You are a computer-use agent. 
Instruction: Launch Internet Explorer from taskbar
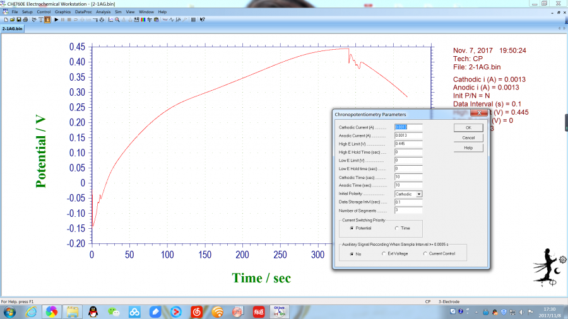31,312
